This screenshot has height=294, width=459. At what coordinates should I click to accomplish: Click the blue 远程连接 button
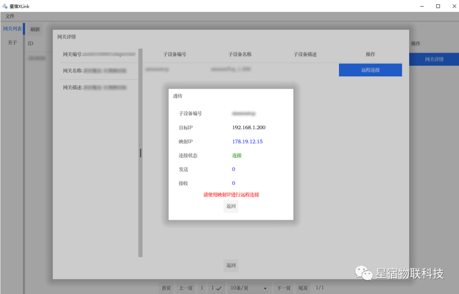pos(370,70)
